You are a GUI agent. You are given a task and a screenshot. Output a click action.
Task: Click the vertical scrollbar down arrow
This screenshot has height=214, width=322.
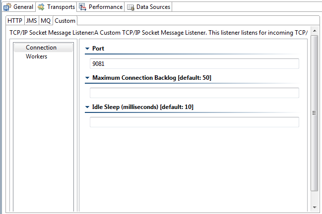pyautogui.click(x=315, y=208)
